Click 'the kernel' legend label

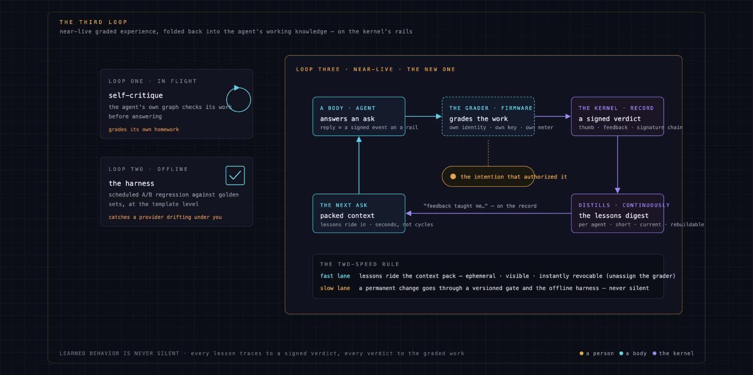[x=677, y=353]
